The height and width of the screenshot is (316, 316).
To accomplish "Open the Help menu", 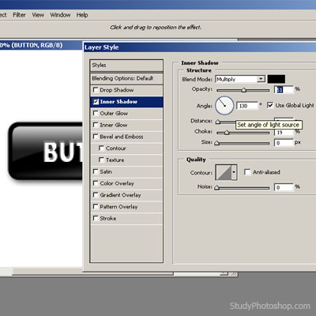I will pyautogui.click(x=82, y=15).
